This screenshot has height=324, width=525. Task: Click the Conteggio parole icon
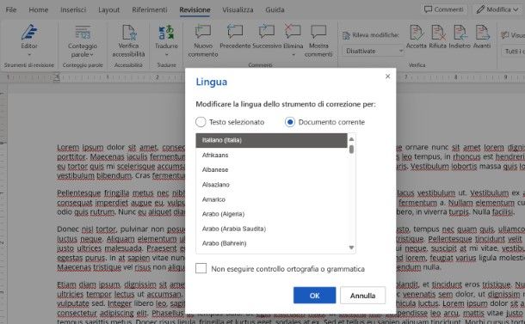(x=83, y=33)
